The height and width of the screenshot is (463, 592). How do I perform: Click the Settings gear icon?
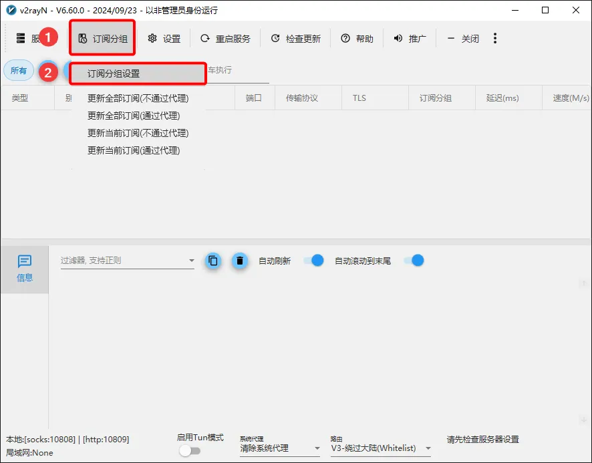pyautogui.click(x=152, y=39)
